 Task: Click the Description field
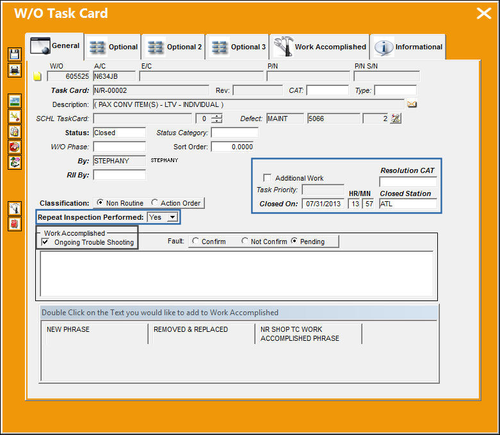[x=249, y=104]
